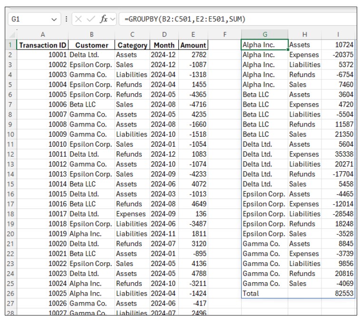Select column B header

click(91, 35)
